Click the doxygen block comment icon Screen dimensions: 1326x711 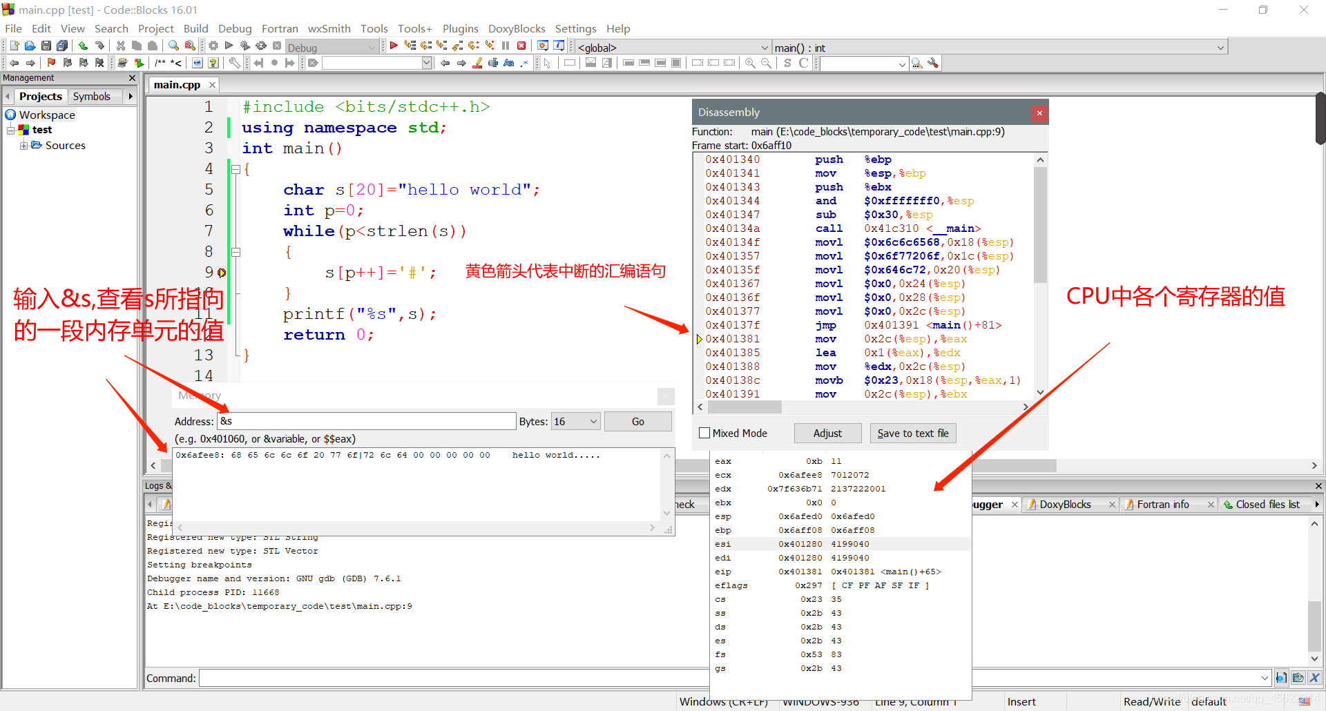tap(160, 63)
